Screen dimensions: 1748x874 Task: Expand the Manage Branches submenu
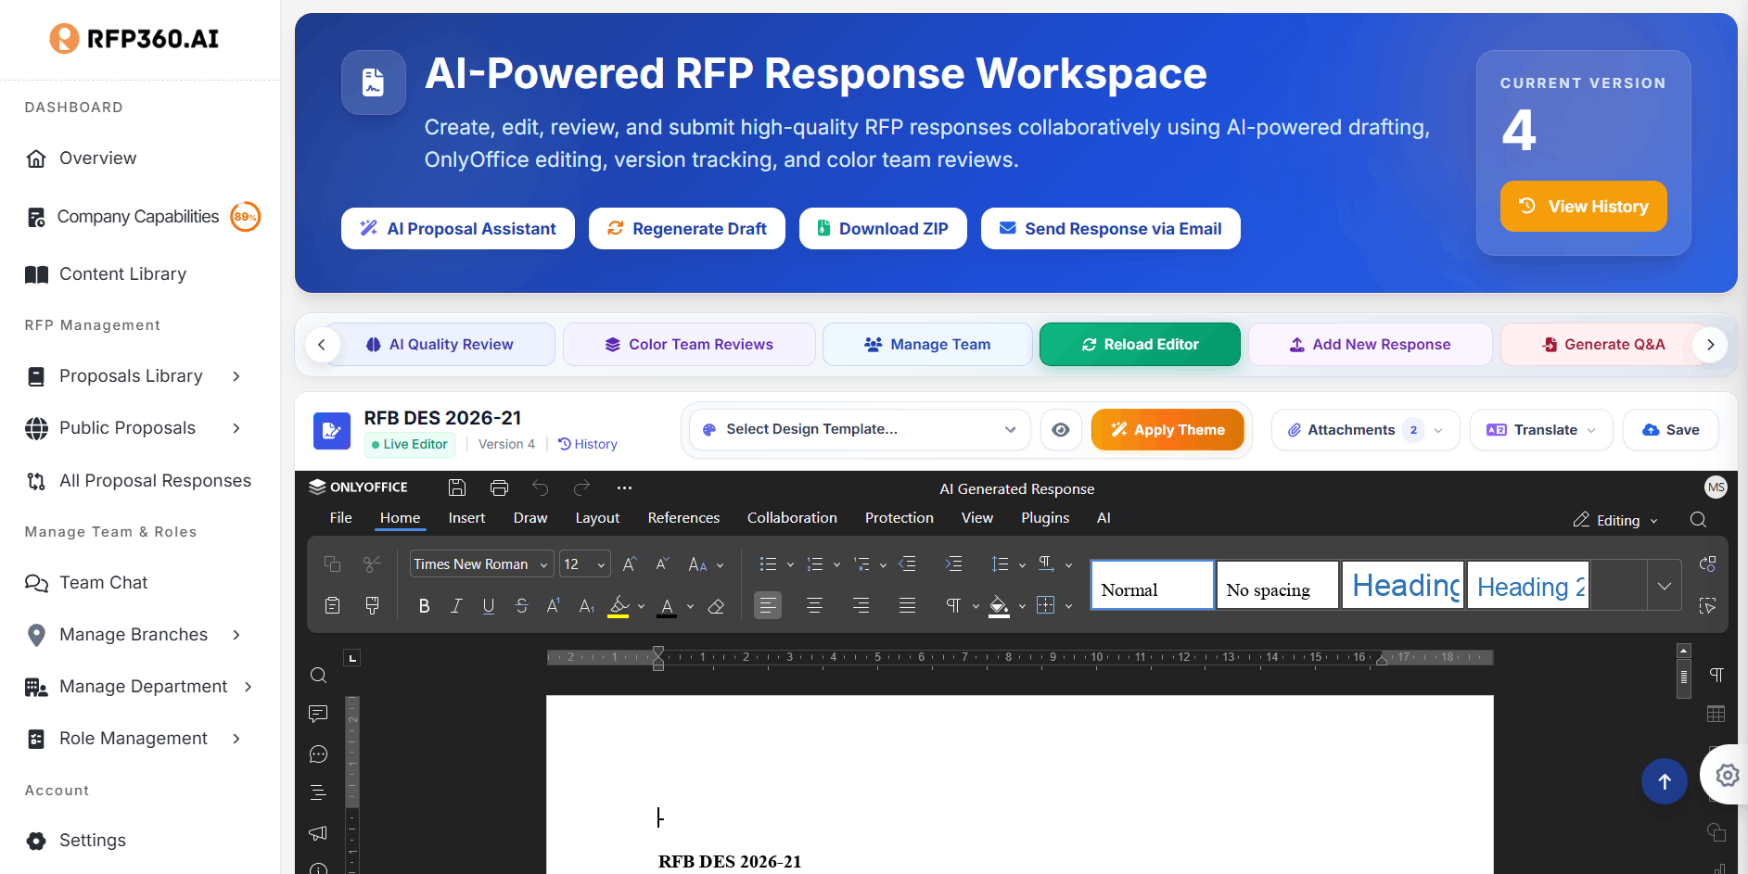click(x=236, y=635)
